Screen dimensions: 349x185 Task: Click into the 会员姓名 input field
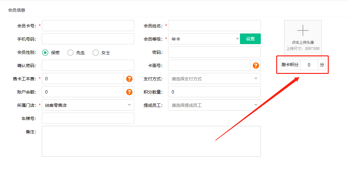coord(214,26)
